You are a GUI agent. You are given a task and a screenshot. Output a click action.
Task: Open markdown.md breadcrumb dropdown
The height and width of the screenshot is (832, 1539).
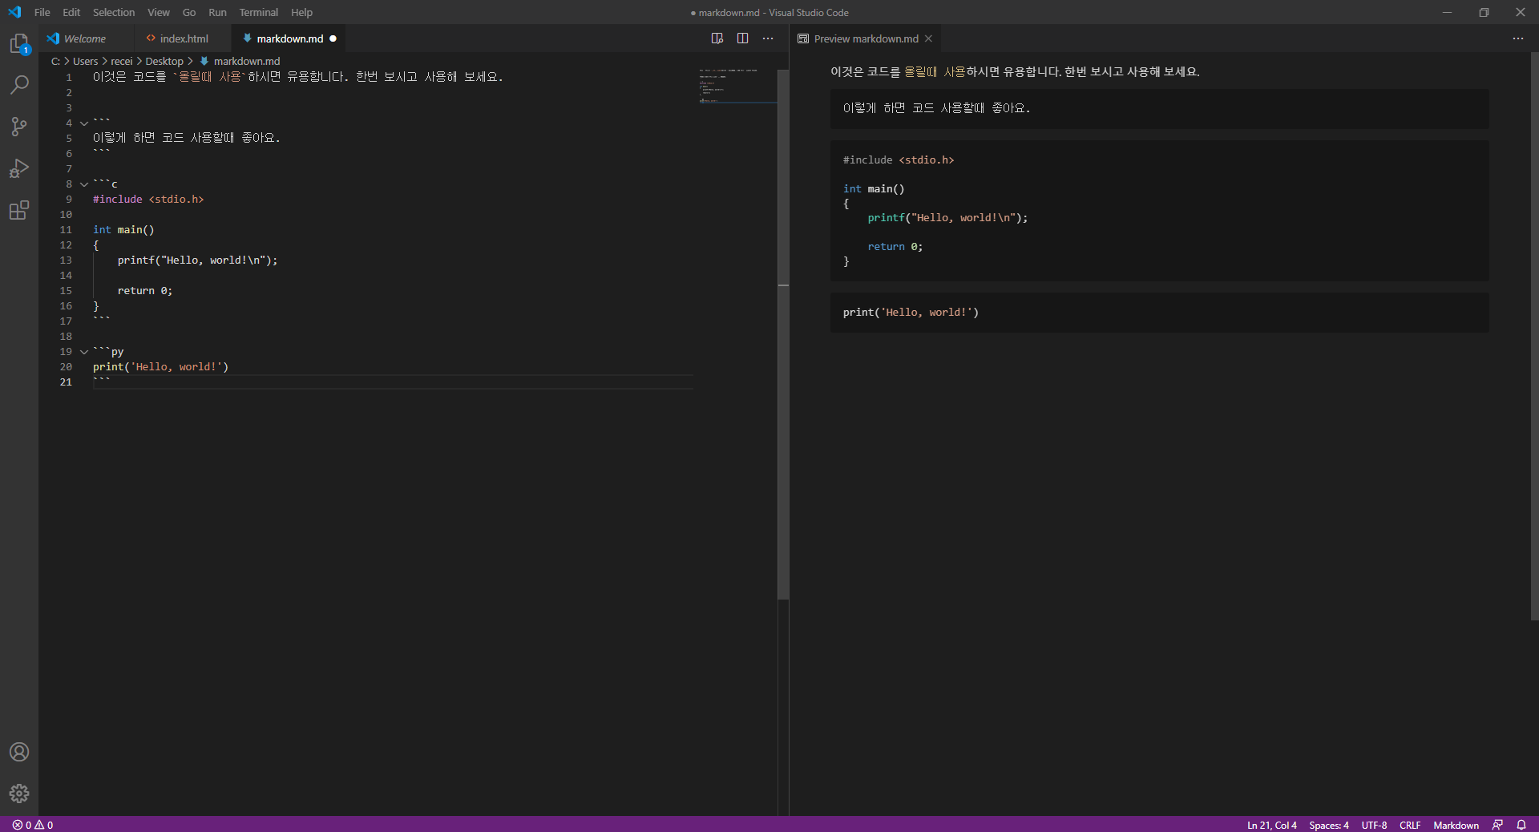click(240, 61)
